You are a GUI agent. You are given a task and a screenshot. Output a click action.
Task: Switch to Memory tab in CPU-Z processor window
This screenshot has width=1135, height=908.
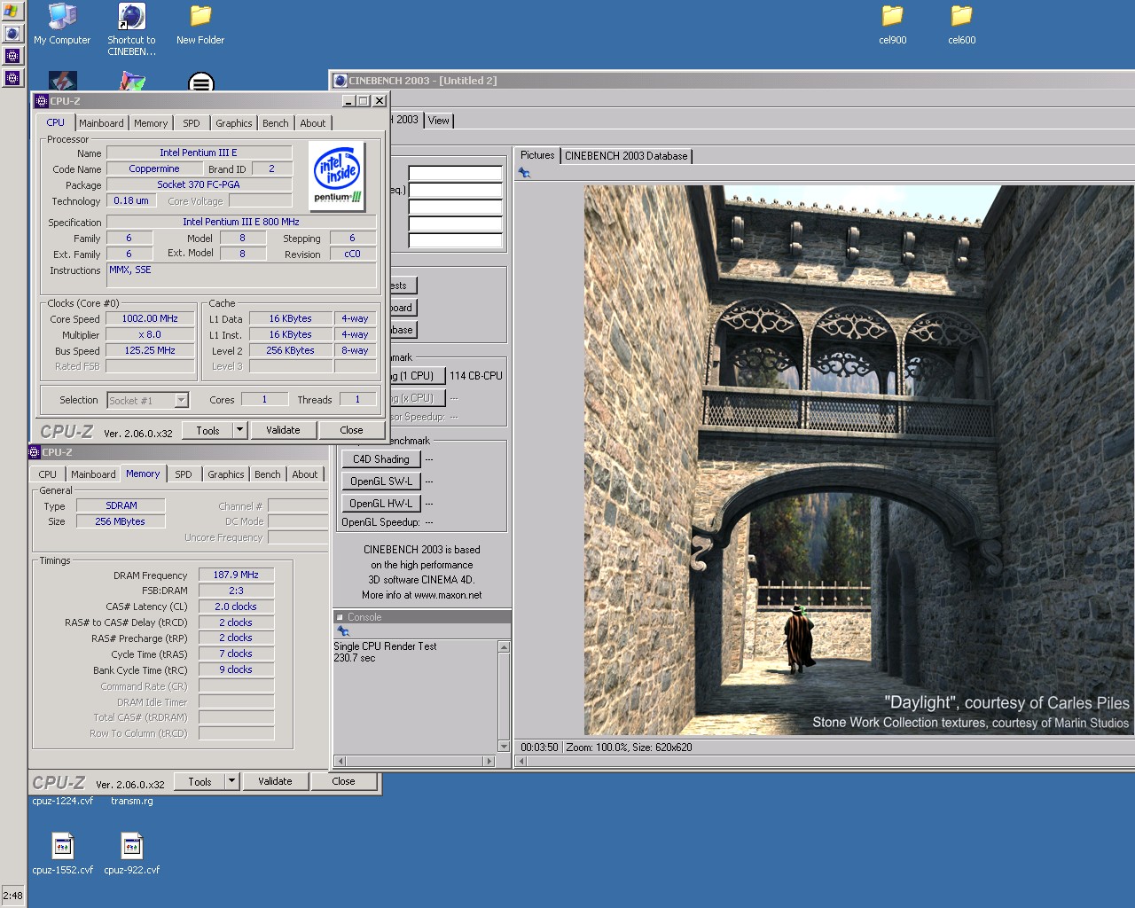tap(151, 123)
